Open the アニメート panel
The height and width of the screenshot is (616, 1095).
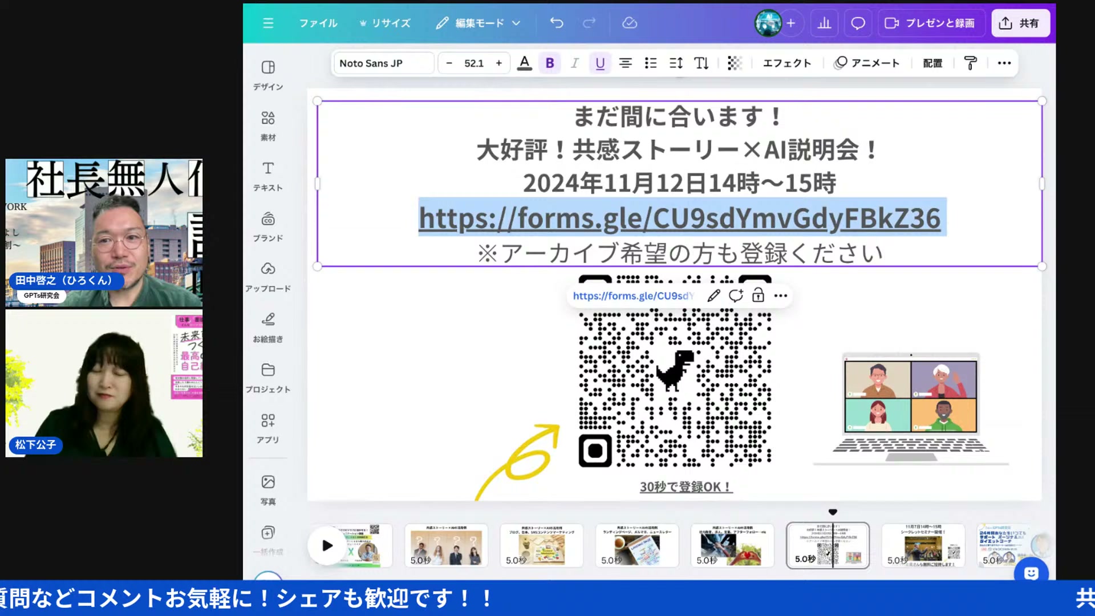click(867, 63)
